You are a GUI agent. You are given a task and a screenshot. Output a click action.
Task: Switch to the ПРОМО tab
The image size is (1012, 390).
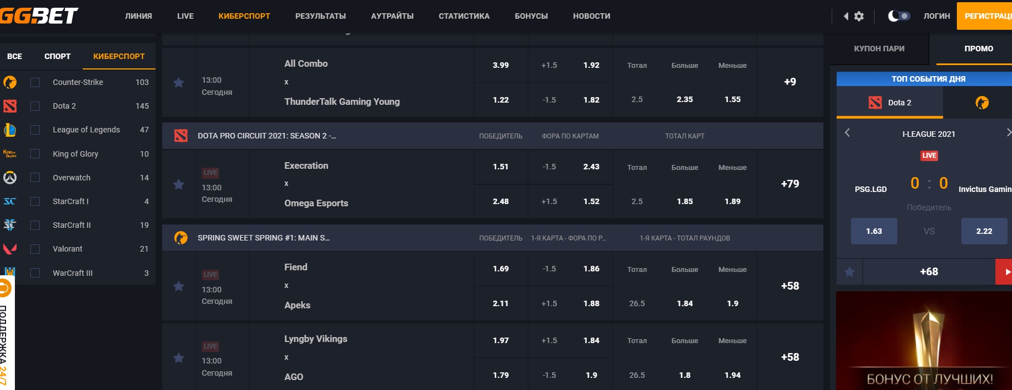coord(978,49)
